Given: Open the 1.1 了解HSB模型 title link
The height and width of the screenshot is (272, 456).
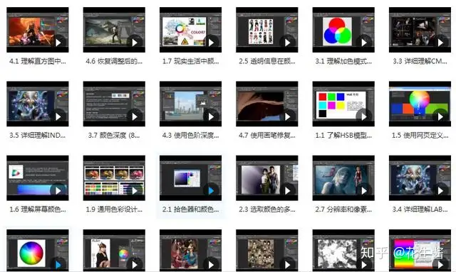Looking at the screenshot, I should tap(343, 136).
